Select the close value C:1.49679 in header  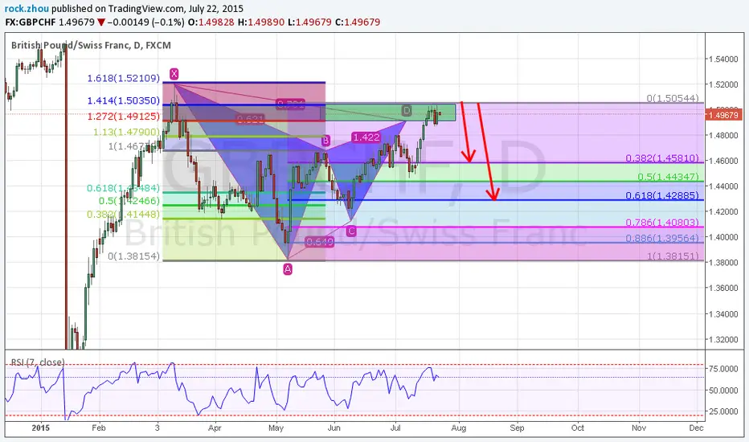(358, 22)
